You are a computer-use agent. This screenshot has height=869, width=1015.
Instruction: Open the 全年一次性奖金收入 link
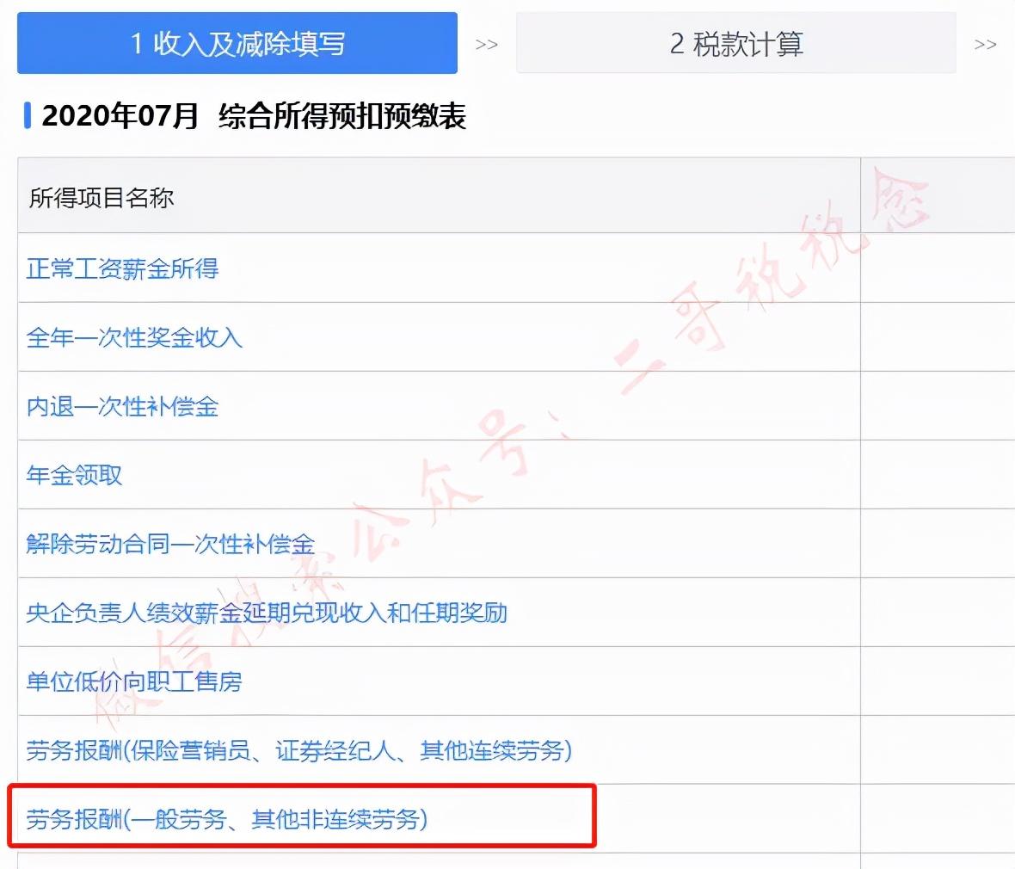click(x=134, y=337)
